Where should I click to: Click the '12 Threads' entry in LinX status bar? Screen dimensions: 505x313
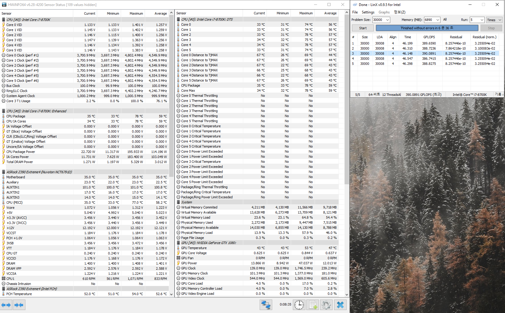[x=392, y=95]
